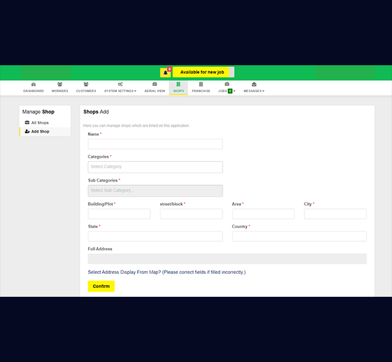Click the All Shops sidebar item
This screenshot has height=362, width=392.
[x=40, y=122]
